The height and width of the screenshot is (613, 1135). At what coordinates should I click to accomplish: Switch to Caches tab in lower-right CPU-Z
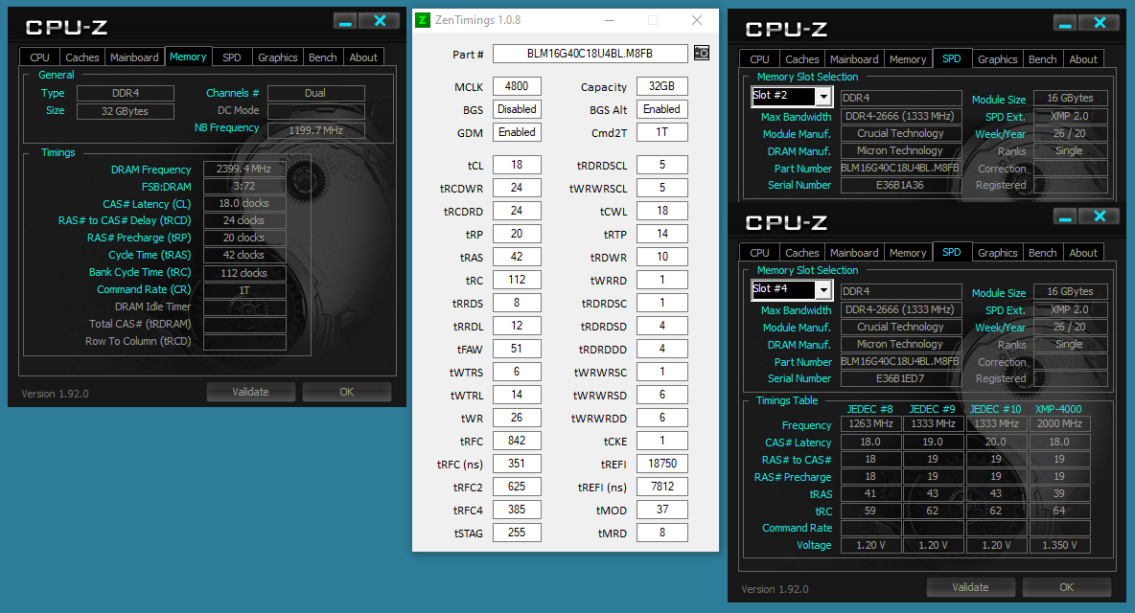click(x=801, y=253)
